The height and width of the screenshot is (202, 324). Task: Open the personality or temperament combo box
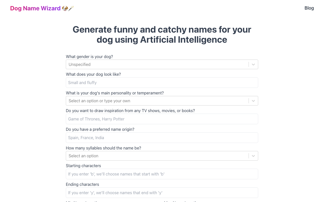point(157,101)
